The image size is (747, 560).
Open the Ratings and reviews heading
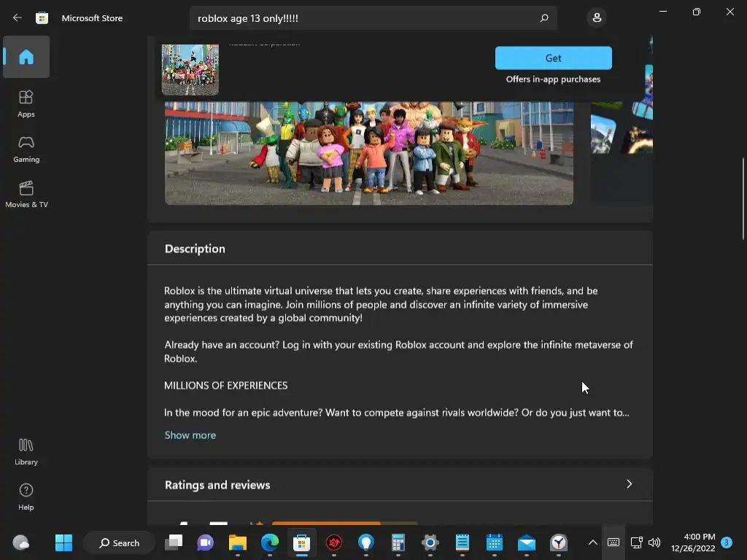217,485
